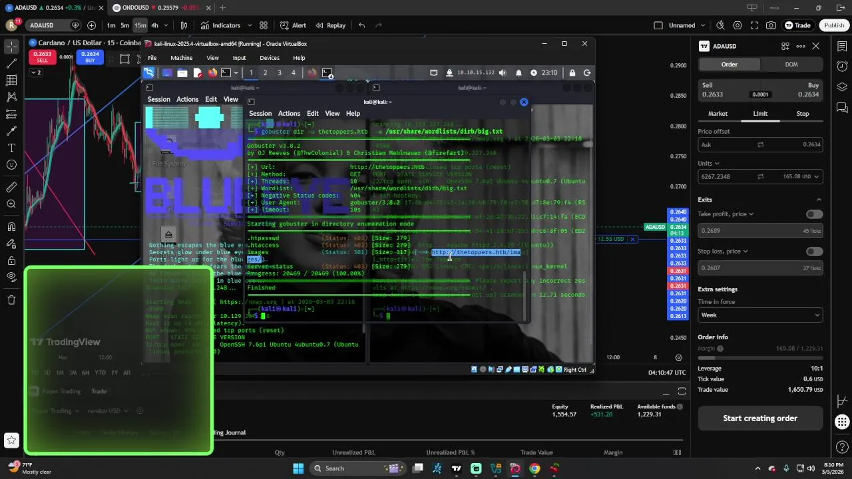
Task: Select the patterns drawing tool
Action: (x=11, y=97)
